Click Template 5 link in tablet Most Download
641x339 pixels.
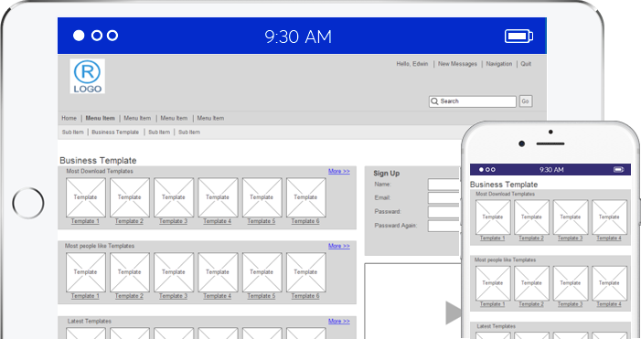[x=262, y=221]
